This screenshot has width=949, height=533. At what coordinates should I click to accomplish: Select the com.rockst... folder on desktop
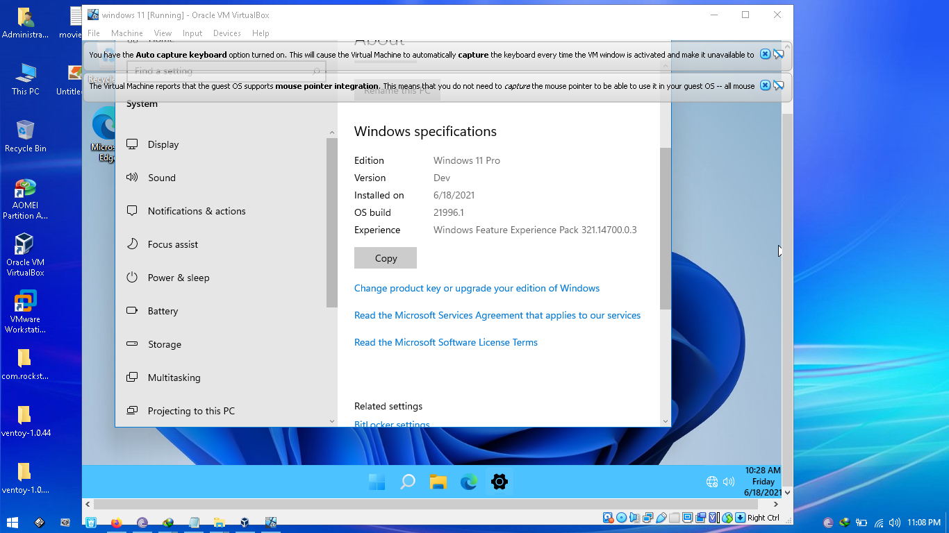pos(25,364)
